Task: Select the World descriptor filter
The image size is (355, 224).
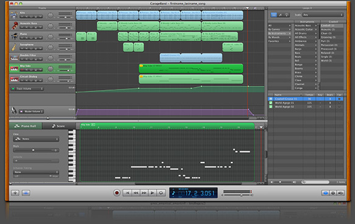Action: pos(332,61)
